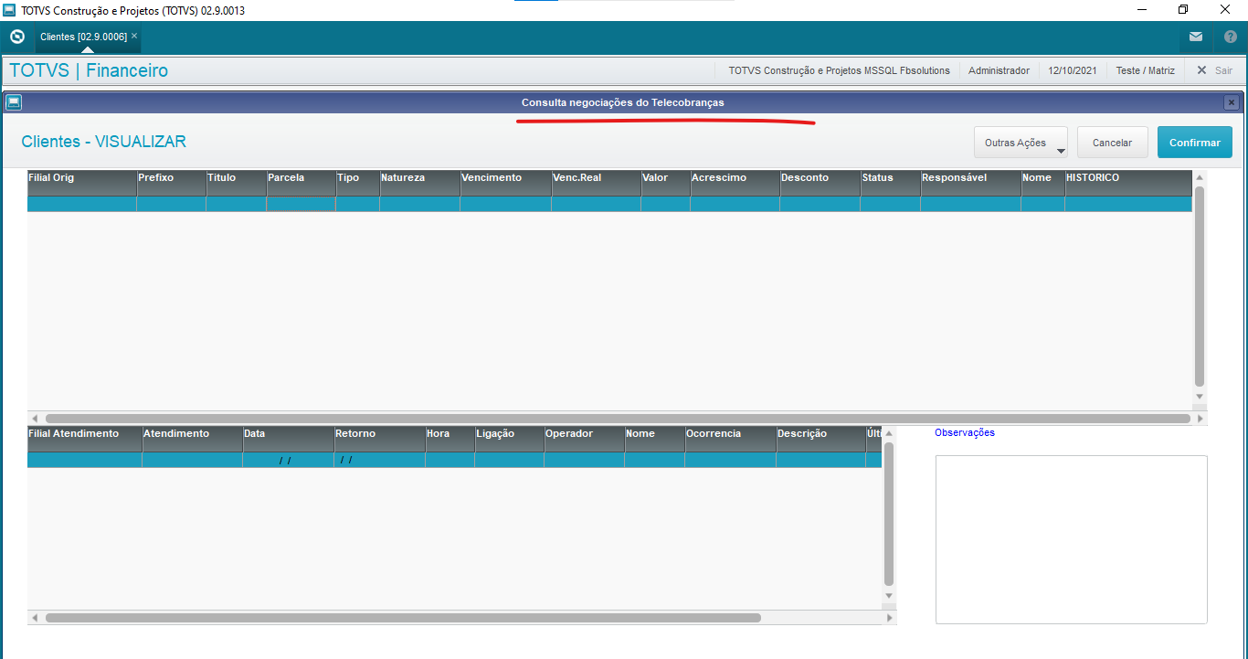
Task: Click the Retorno column header
Action: pos(379,439)
